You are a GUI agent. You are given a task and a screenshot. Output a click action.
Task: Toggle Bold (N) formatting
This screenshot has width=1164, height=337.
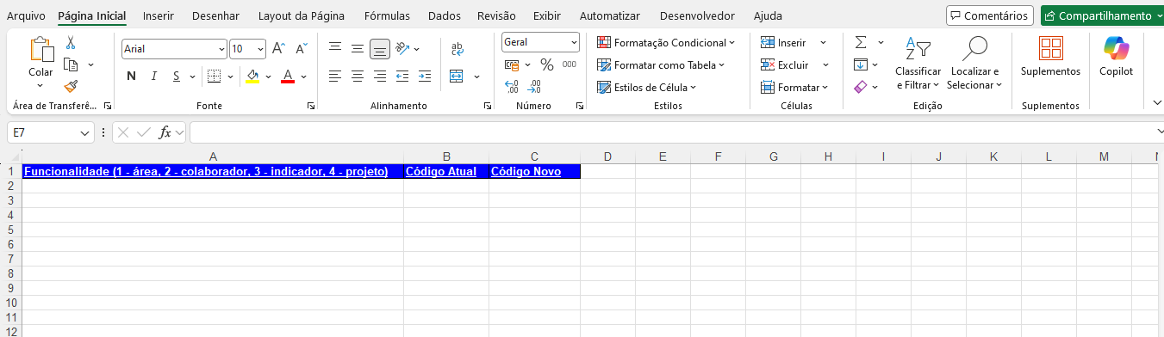point(132,77)
